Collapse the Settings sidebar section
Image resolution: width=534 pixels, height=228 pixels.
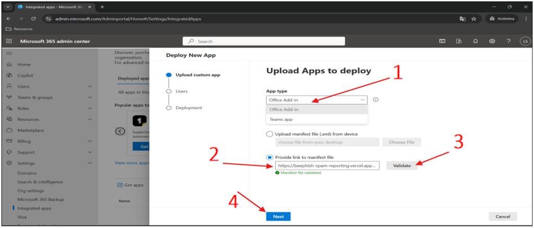click(x=90, y=163)
